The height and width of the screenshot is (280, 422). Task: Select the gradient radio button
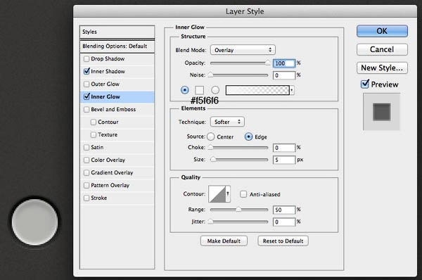[215, 90]
